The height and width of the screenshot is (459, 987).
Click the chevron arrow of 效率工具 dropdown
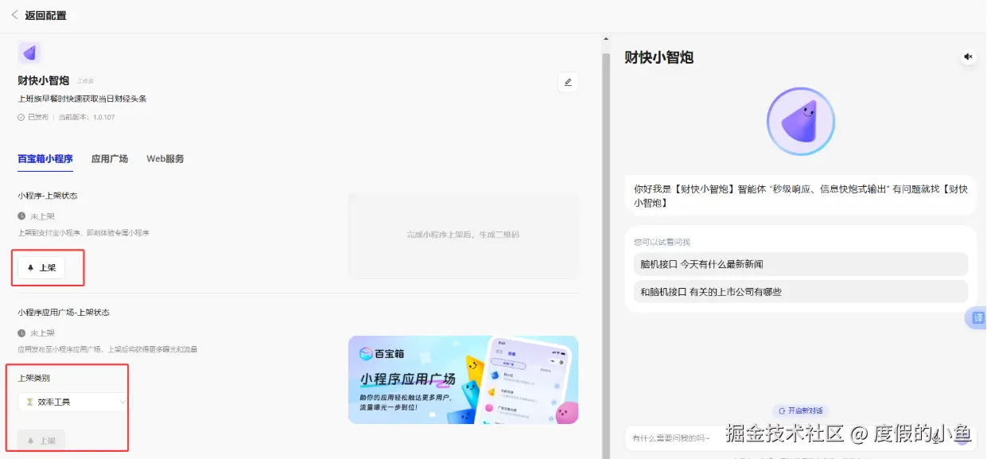tap(122, 403)
